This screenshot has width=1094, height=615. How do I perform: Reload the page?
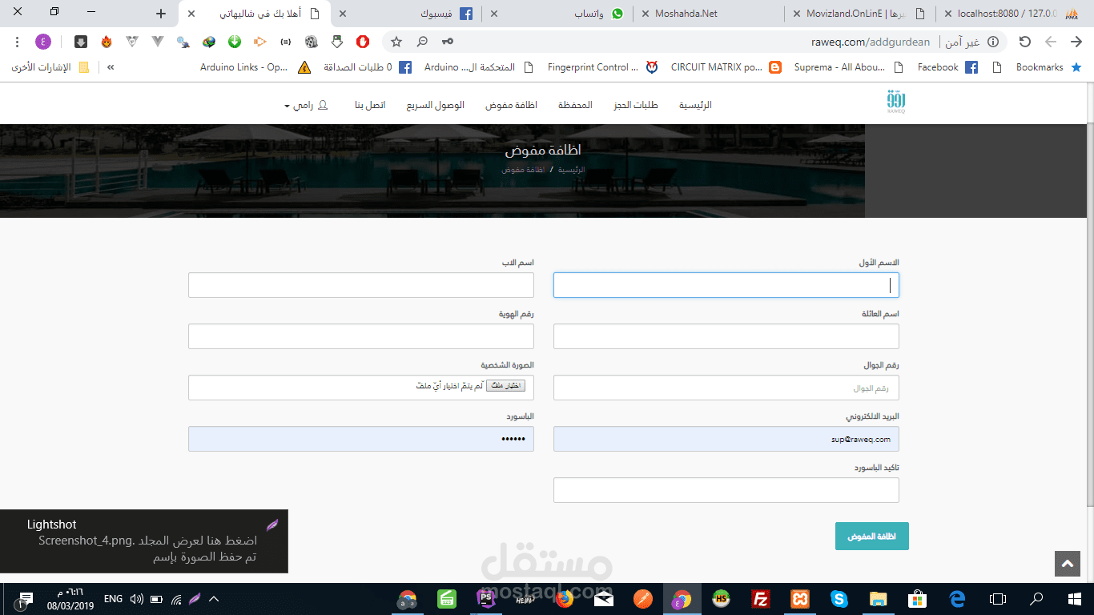(1024, 42)
